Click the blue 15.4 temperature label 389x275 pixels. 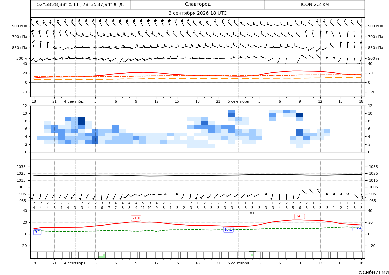click(357, 228)
